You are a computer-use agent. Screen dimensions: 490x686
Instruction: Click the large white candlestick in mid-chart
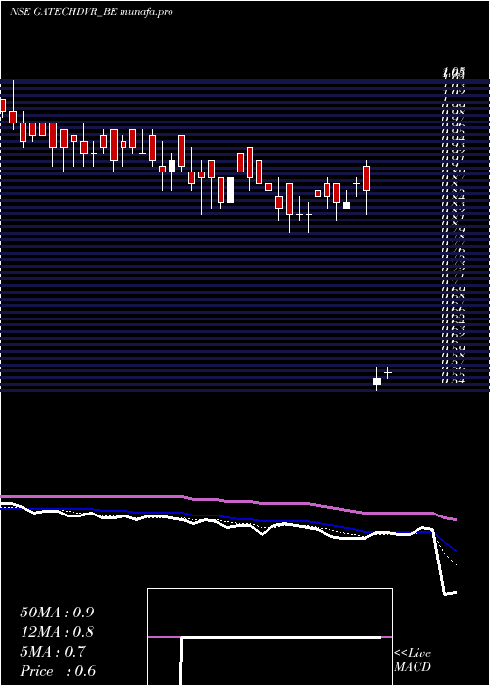click(230, 190)
